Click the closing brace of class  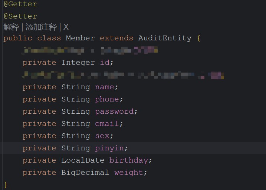tap(6, 185)
